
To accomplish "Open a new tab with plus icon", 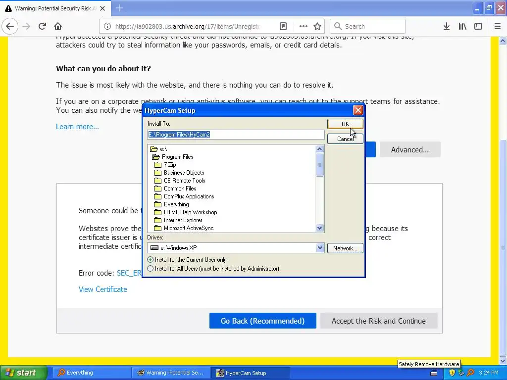I will click(x=119, y=8).
